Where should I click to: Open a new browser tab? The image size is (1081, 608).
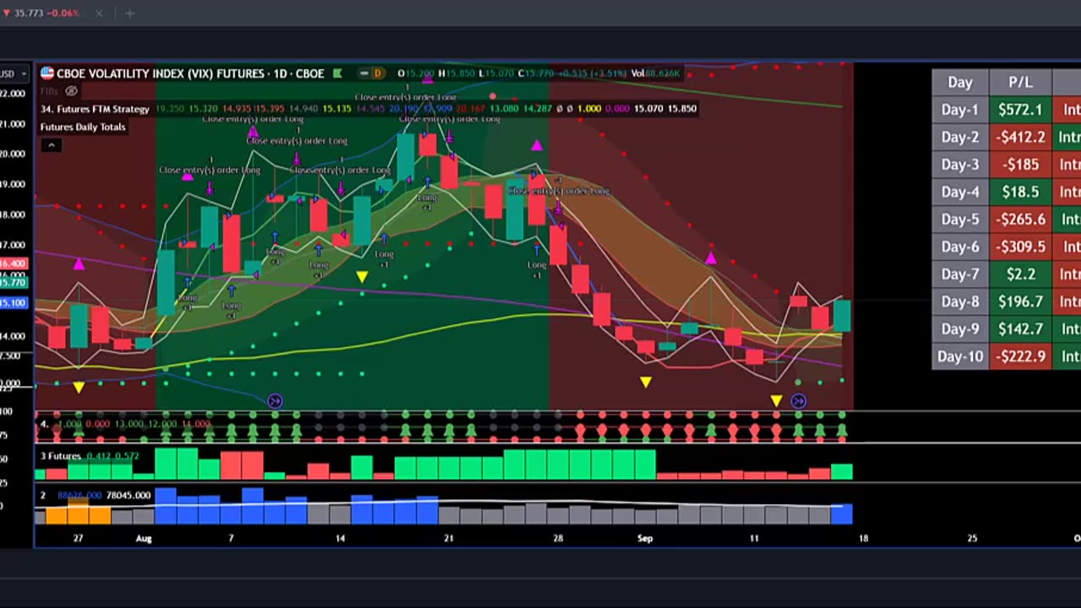pyautogui.click(x=130, y=14)
